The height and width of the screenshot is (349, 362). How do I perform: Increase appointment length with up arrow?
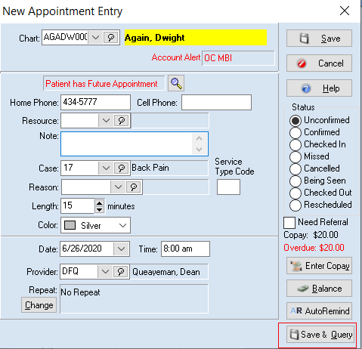pyautogui.click(x=100, y=202)
